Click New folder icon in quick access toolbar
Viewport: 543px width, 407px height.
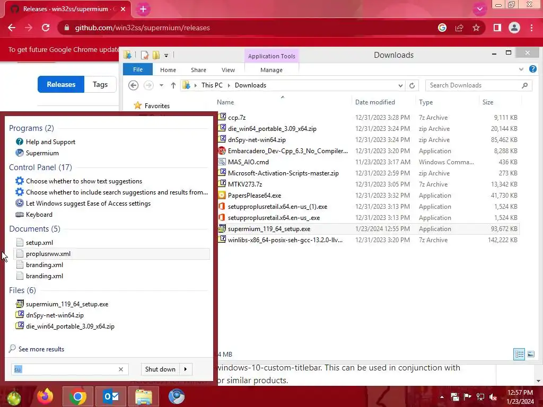[x=156, y=55]
